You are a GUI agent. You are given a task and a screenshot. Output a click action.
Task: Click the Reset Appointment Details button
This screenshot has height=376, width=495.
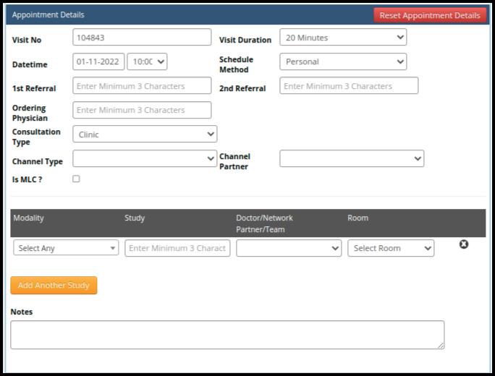430,15
